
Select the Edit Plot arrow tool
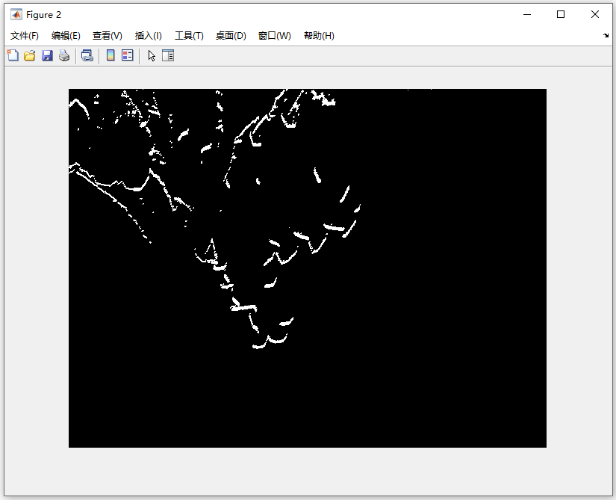(152, 55)
